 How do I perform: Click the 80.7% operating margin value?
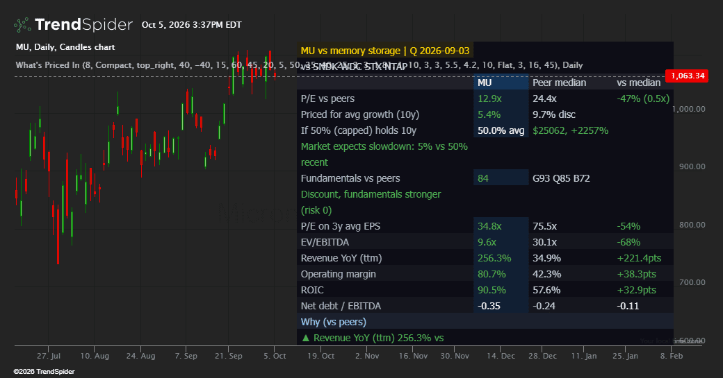(x=492, y=274)
